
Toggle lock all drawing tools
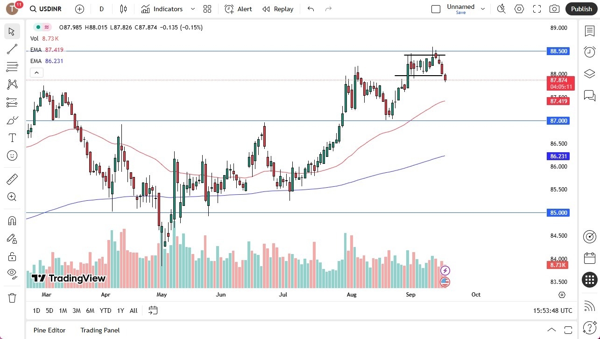12,256
